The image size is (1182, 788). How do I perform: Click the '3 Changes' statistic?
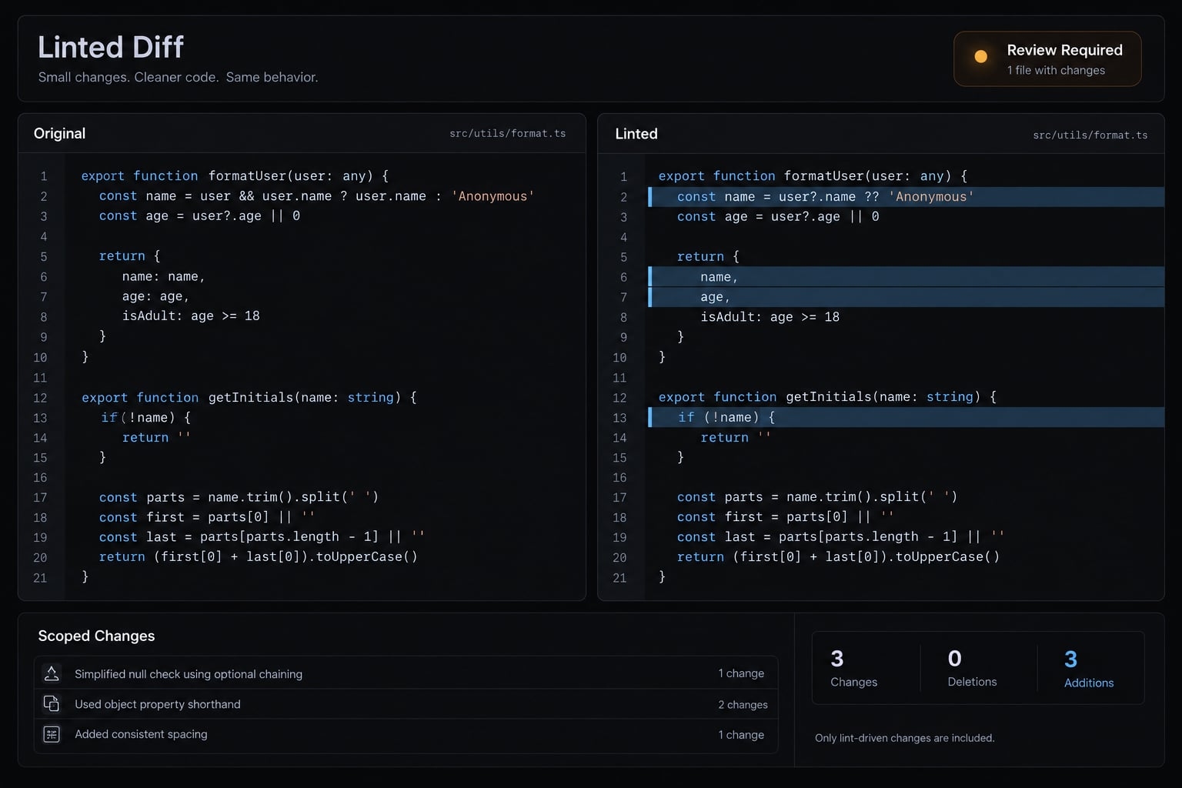coord(853,668)
